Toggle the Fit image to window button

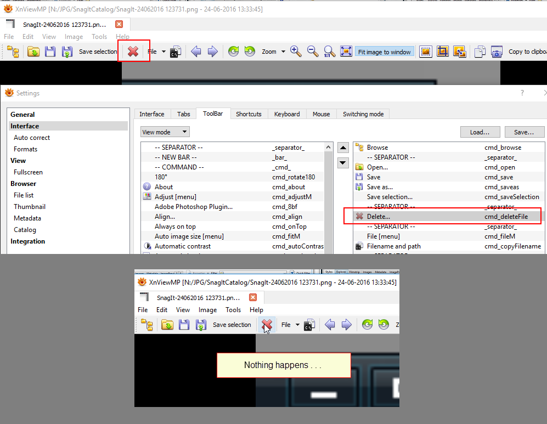(x=384, y=52)
